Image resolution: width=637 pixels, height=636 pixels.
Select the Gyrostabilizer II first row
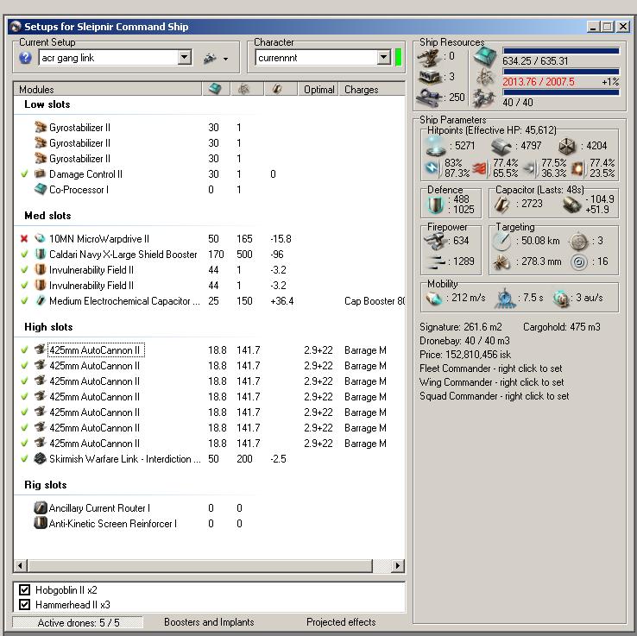pos(209,128)
